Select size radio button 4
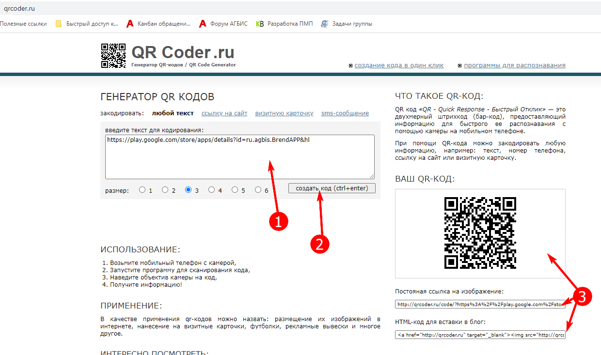Image resolution: width=601 pixels, height=355 pixels. [x=212, y=190]
